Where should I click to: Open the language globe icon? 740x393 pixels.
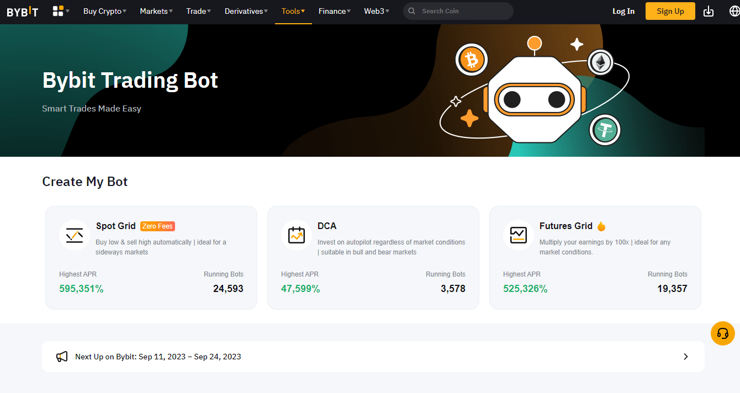734,11
